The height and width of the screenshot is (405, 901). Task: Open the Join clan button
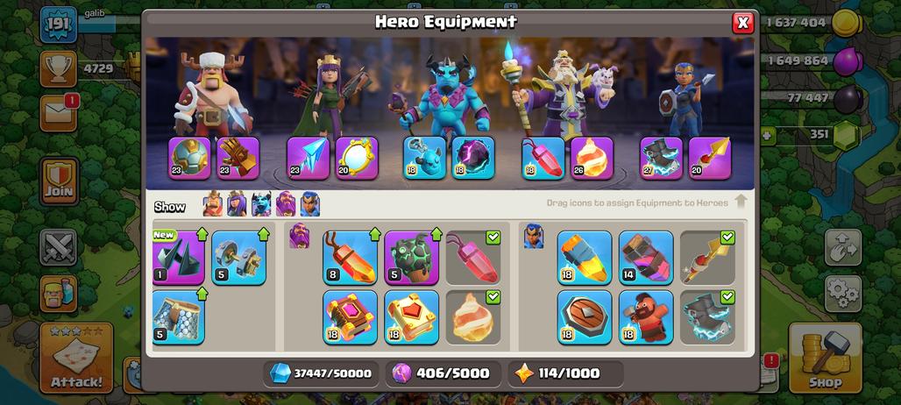tap(60, 181)
